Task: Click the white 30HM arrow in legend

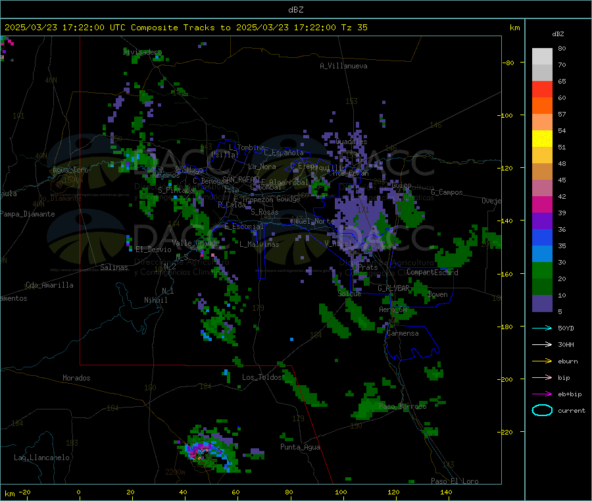Action: (x=542, y=344)
